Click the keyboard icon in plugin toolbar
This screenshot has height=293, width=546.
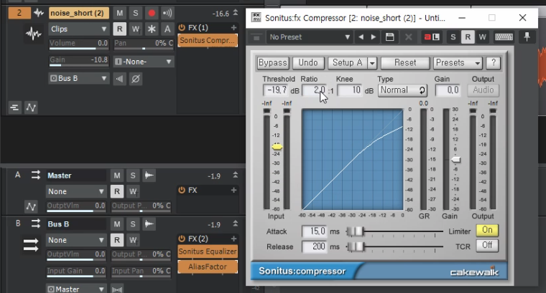click(x=504, y=37)
